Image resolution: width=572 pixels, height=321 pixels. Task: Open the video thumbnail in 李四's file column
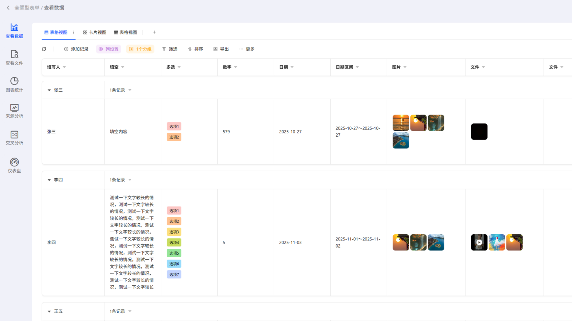tap(479, 242)
